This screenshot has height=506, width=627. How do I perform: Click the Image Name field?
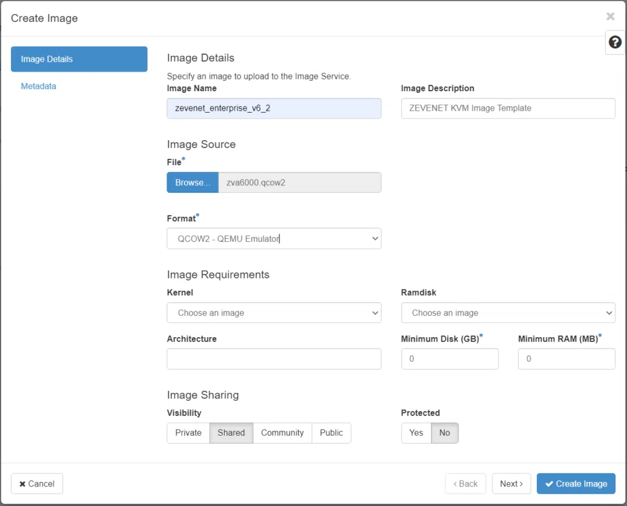274,108
